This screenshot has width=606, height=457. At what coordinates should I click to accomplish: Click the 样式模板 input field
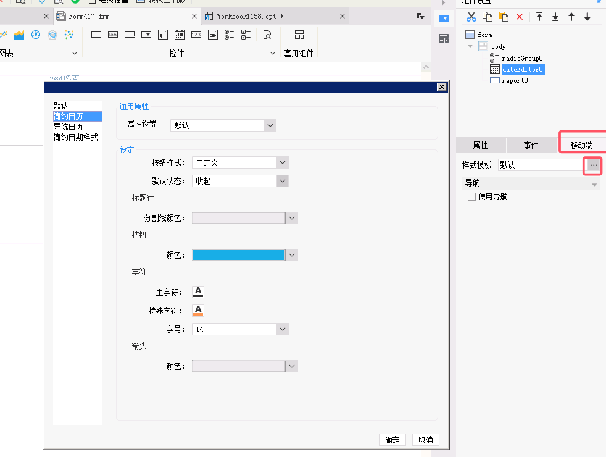[542, 165]
